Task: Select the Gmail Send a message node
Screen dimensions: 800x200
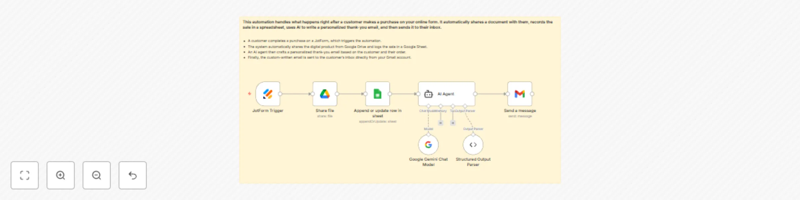Action: tap(520, 94)
